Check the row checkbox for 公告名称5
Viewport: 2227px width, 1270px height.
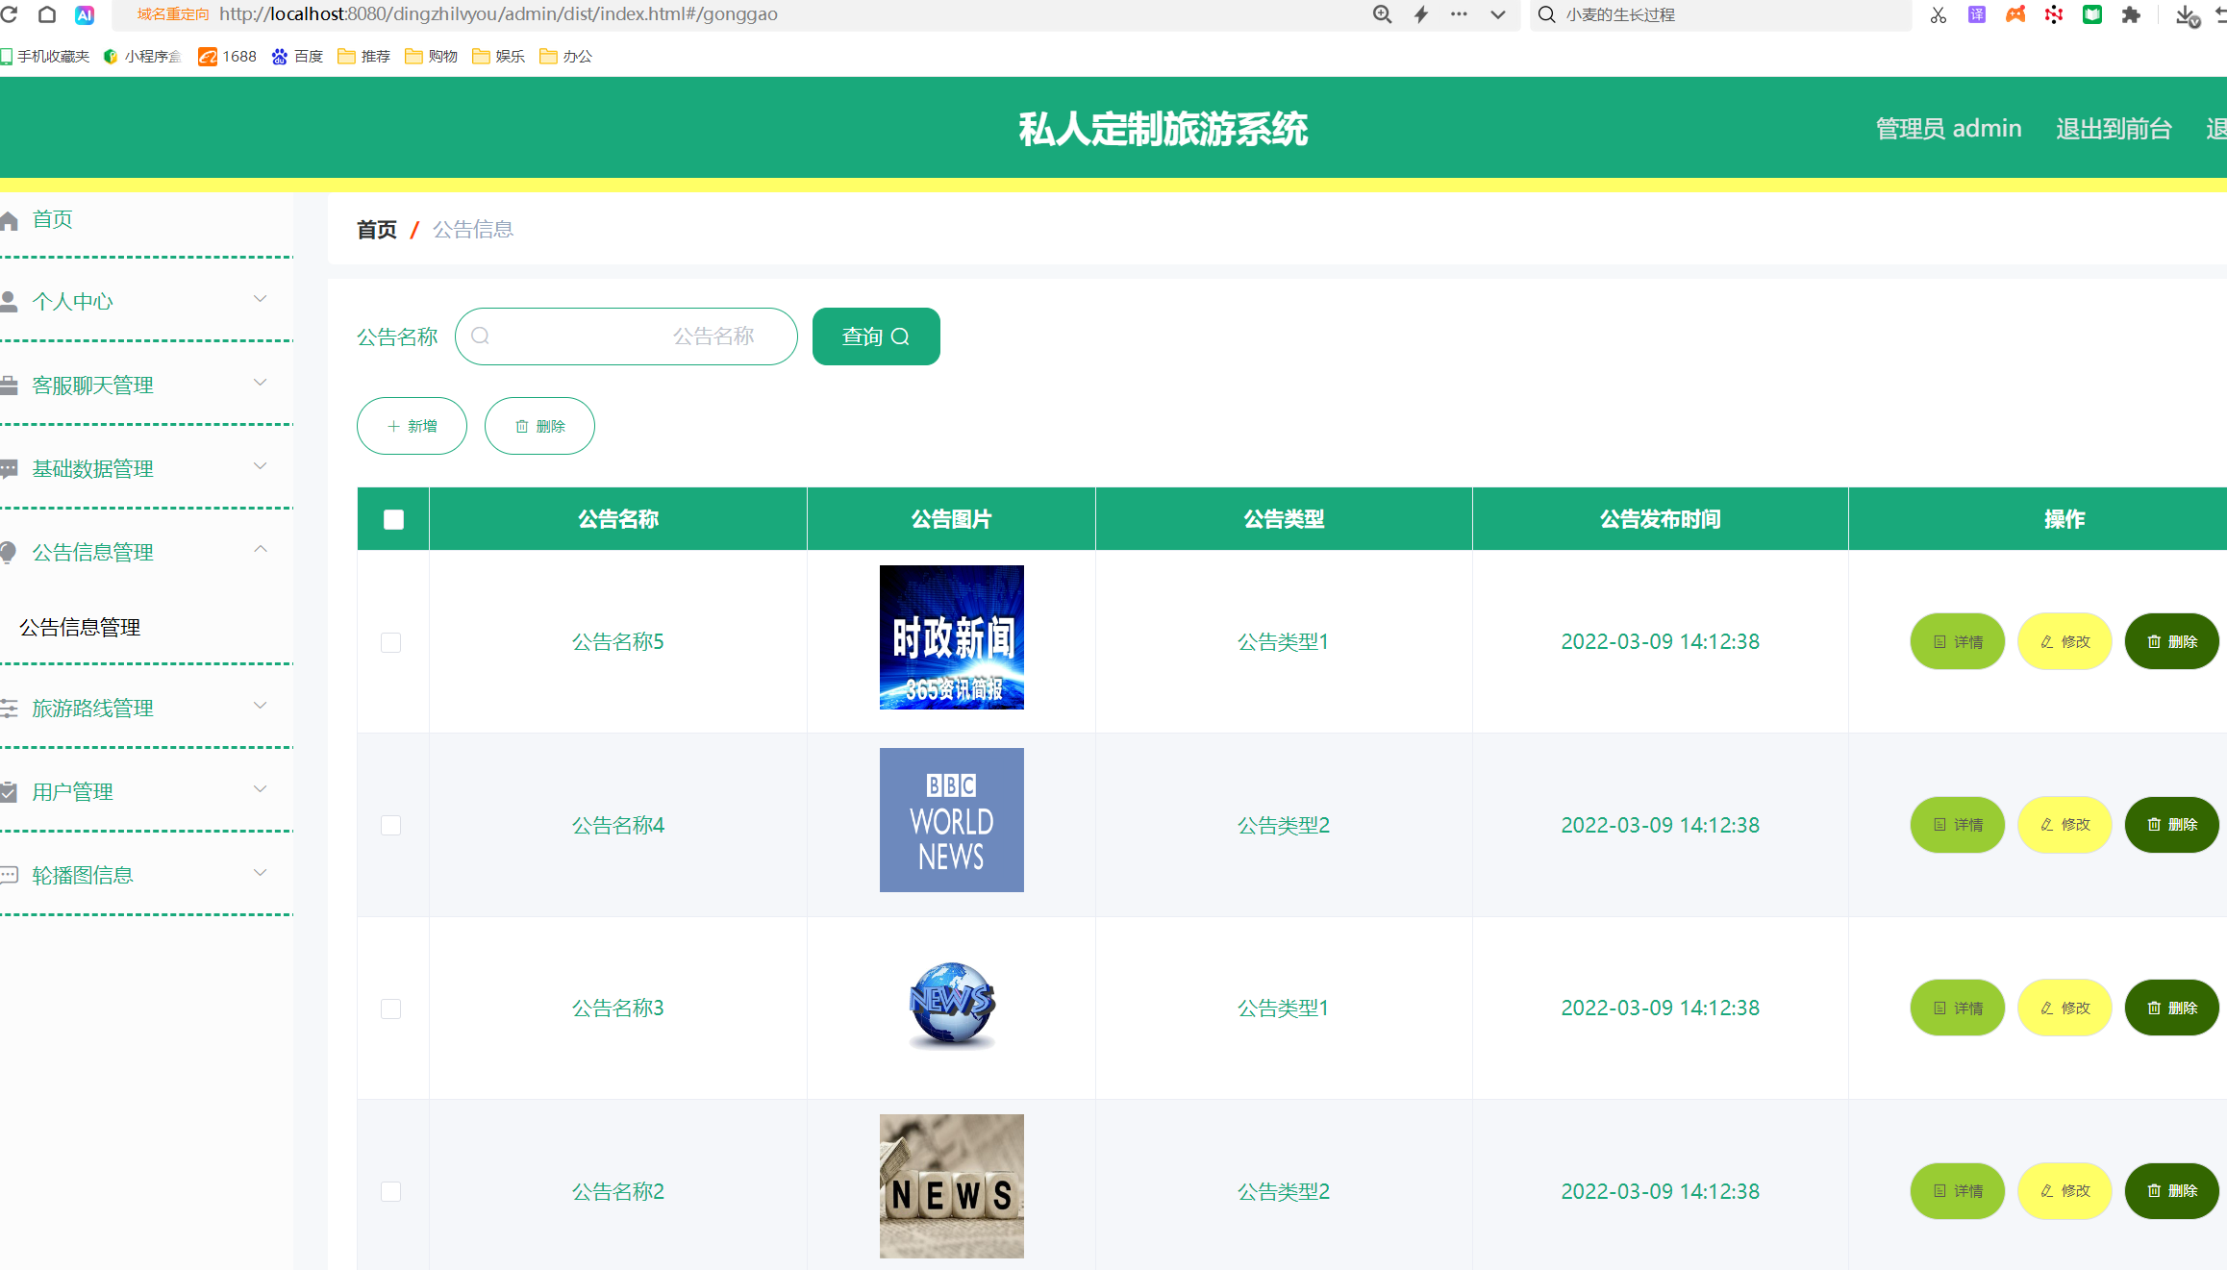[390, 642]
